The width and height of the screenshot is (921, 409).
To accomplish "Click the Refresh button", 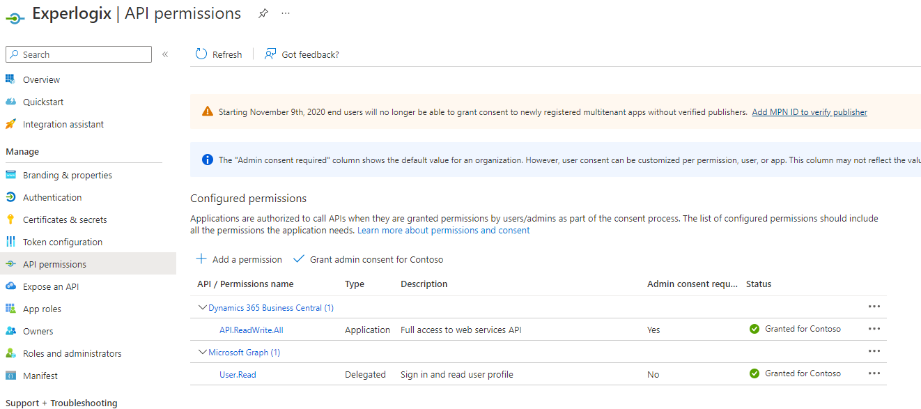I will (x=219, y=54).
